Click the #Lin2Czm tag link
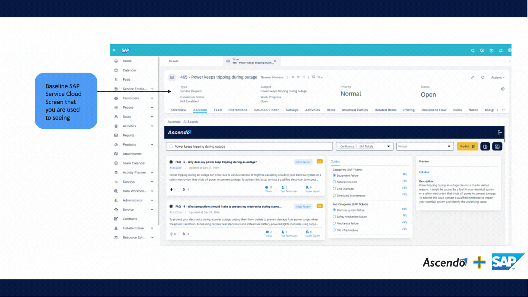528x297 pixels. point(176,212)
